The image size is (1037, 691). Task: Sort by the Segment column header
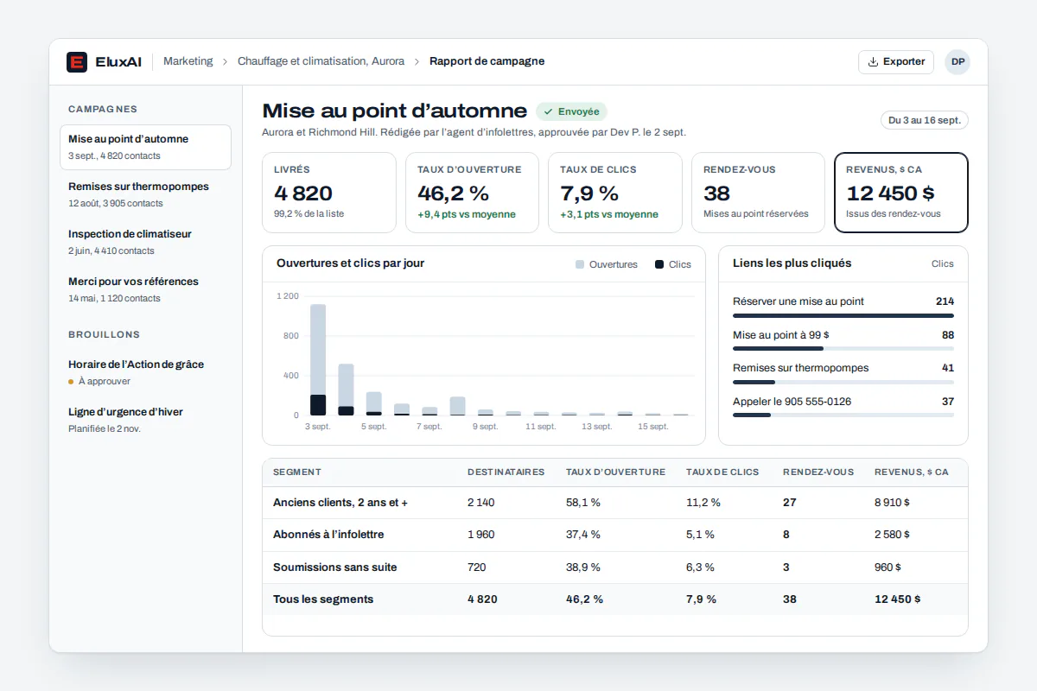click(297, 472)
